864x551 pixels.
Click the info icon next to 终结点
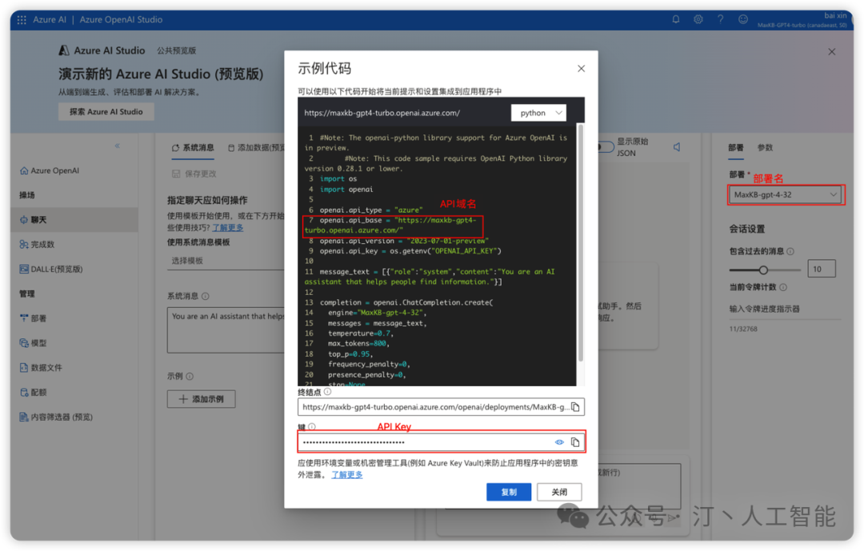[327, 392]
